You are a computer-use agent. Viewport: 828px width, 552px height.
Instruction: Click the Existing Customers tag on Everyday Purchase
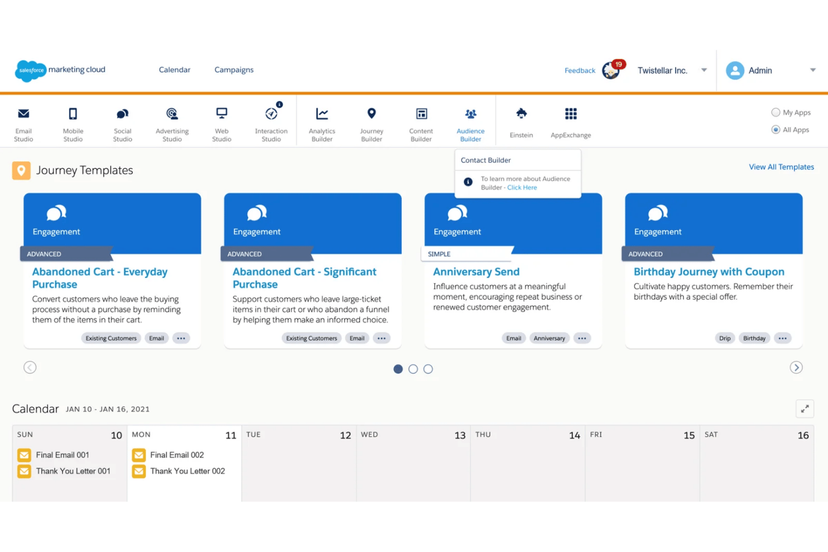coord(111,338)
